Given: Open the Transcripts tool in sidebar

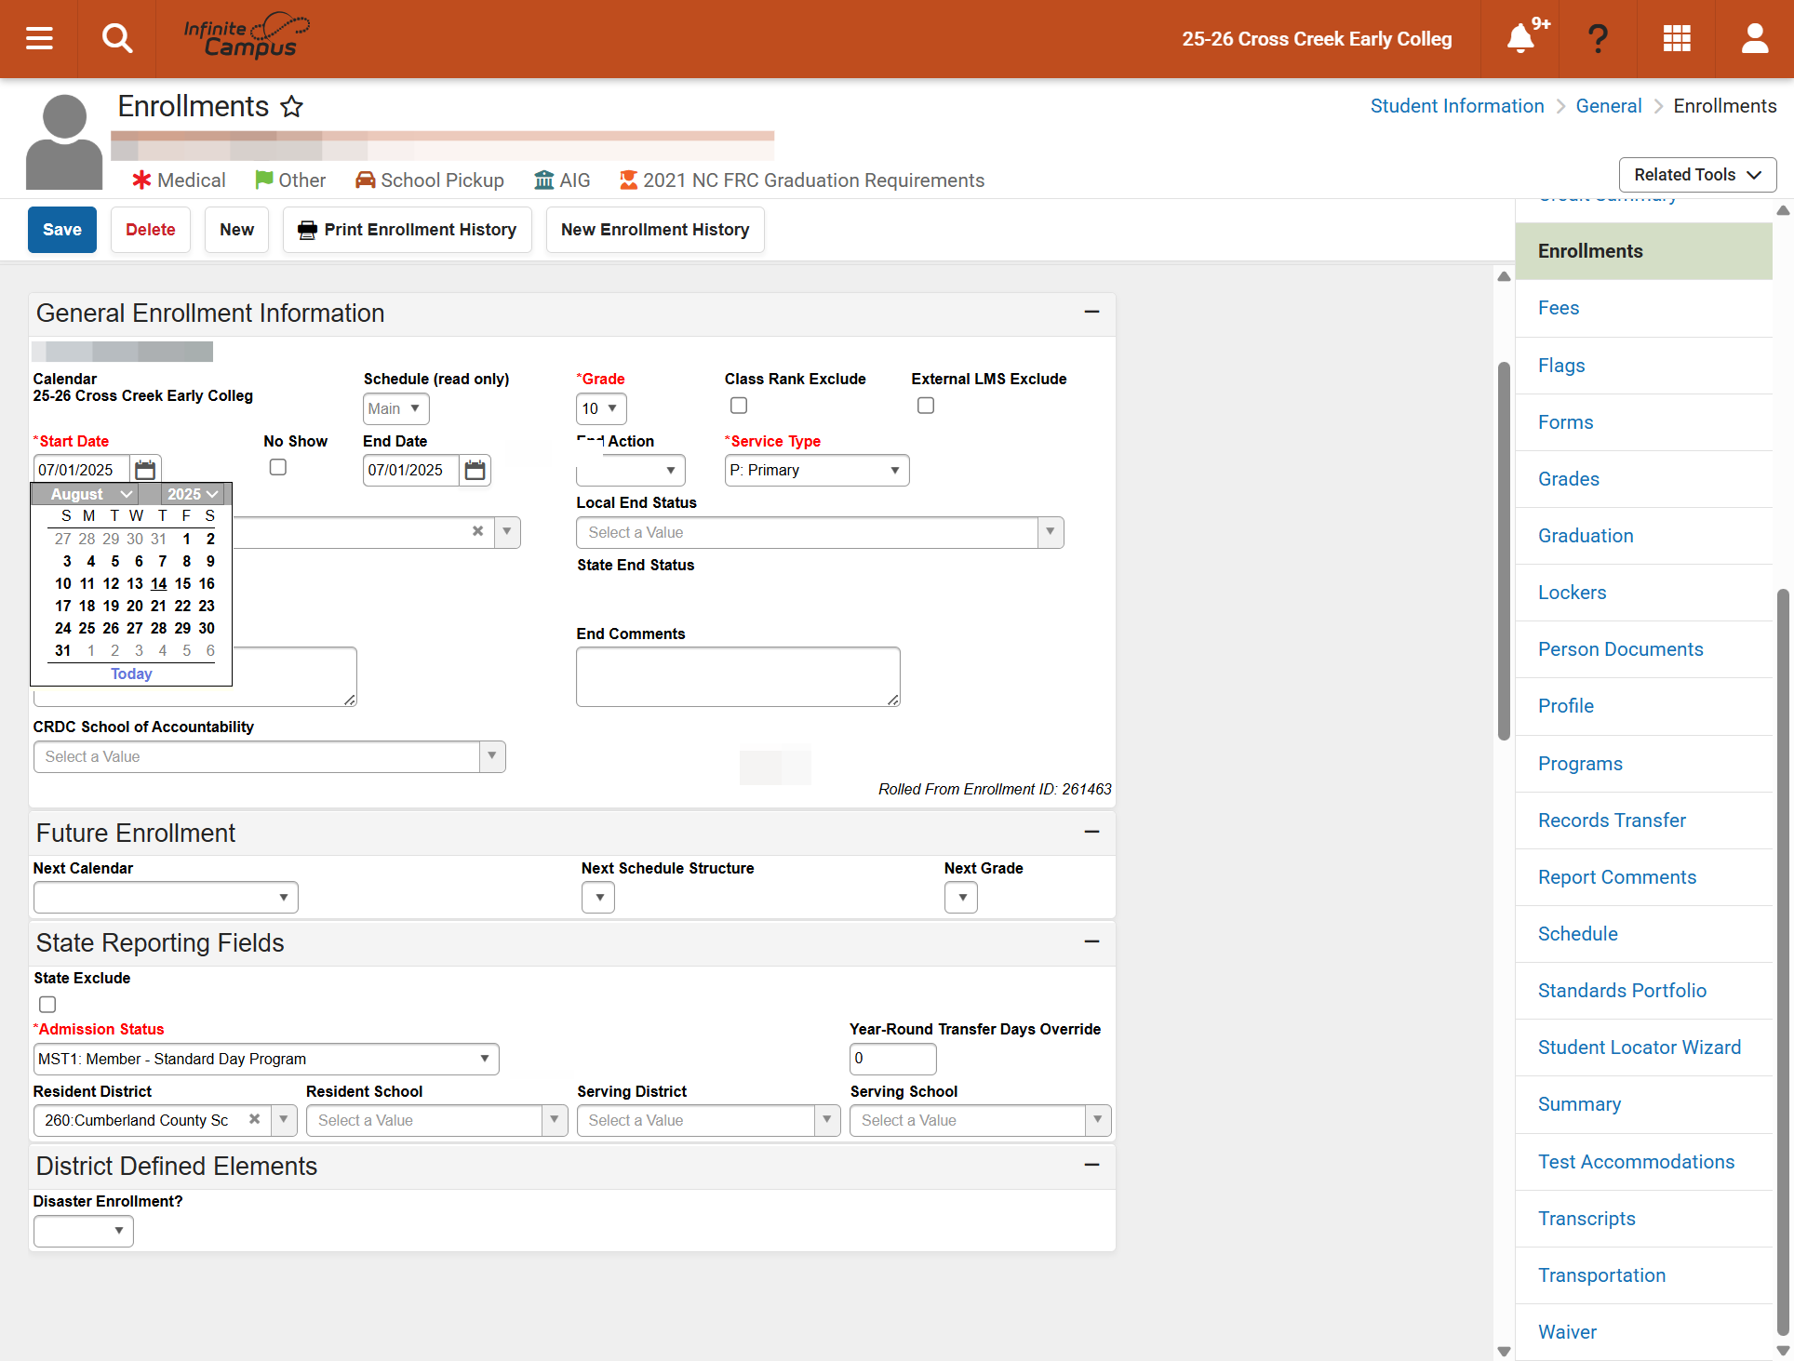Looking at the screenshot, I should pyautogui.click(x=1586, y=1219).
